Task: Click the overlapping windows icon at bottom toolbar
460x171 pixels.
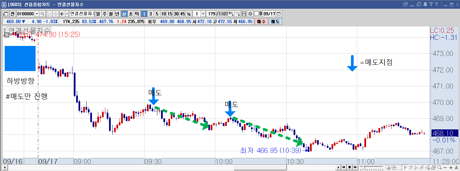Action: 394,167
